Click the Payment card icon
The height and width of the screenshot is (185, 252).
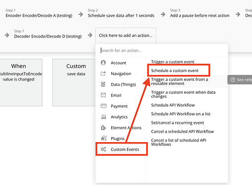click(103, 106)
